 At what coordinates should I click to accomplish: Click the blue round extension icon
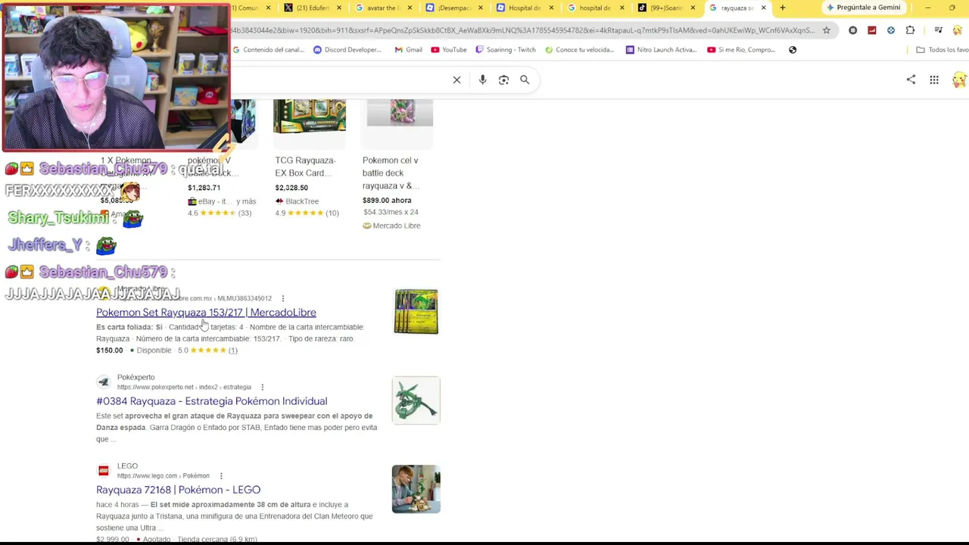click(x=891, y=30)
